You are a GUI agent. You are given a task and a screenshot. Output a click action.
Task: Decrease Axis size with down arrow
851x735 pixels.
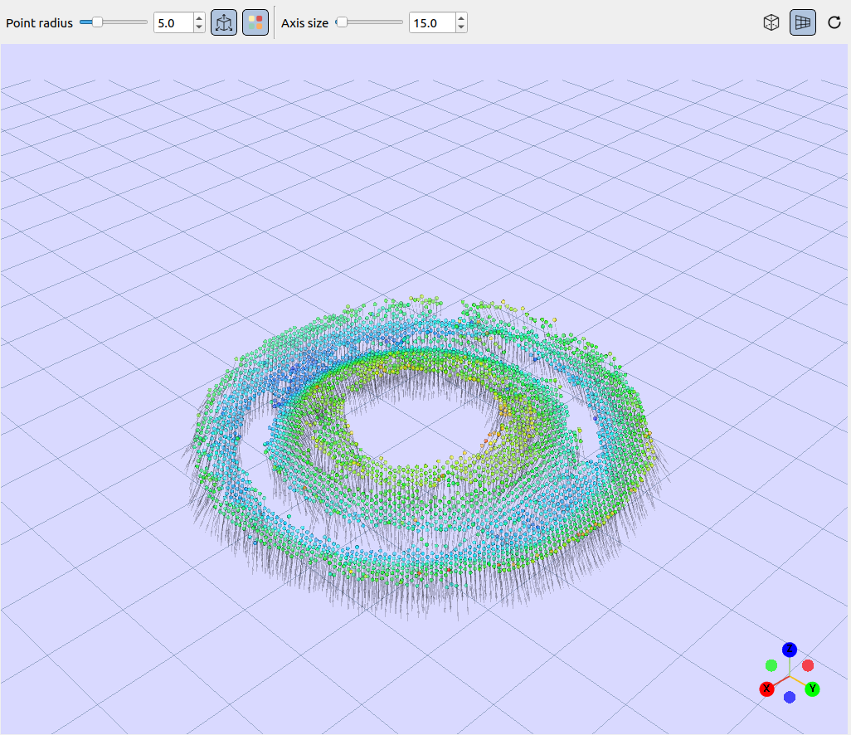click(x=461, y=27)
